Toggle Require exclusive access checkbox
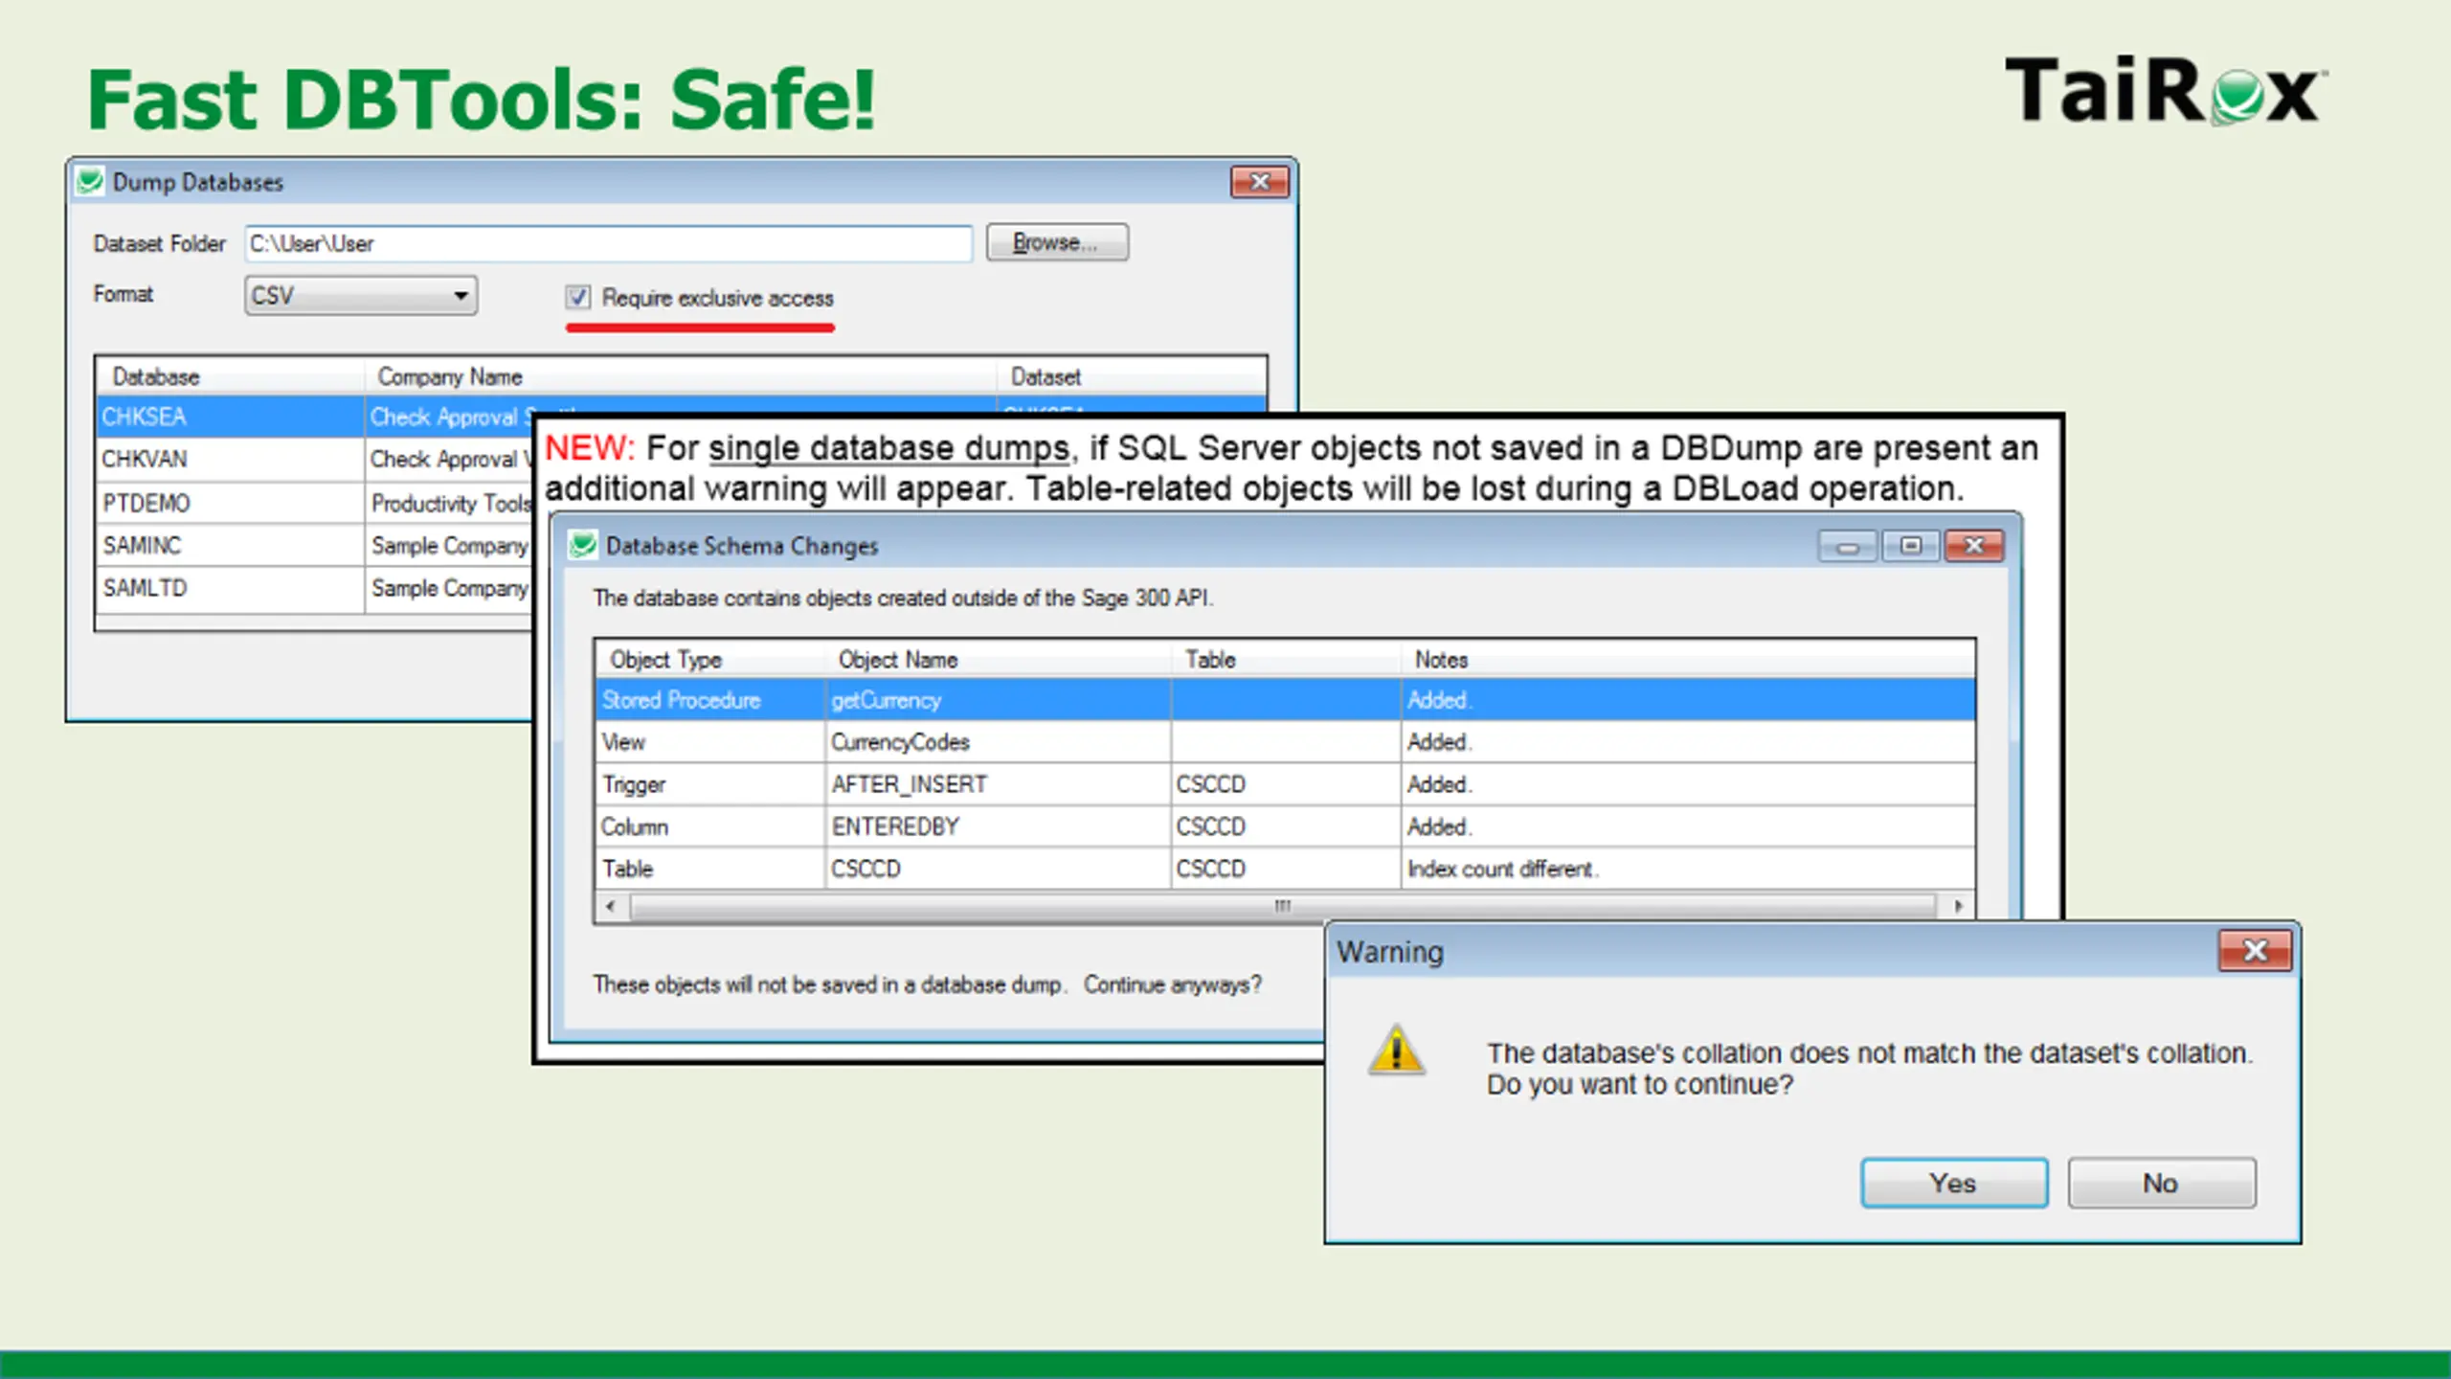This screenshot has height=1379, width=2451. pos(577,298)
